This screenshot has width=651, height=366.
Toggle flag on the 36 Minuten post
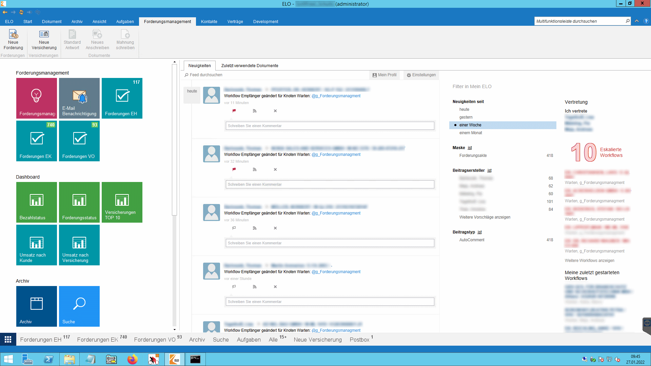(234, 228)
